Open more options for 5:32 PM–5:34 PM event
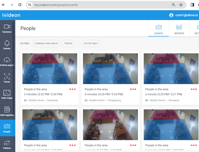This screenshot has width=199, height=152. (72, 89)
